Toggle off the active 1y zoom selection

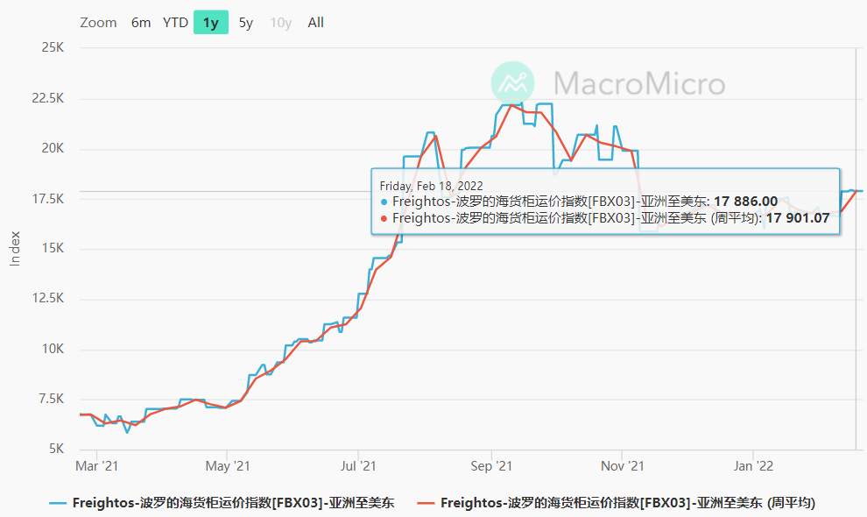coord(210,23)
